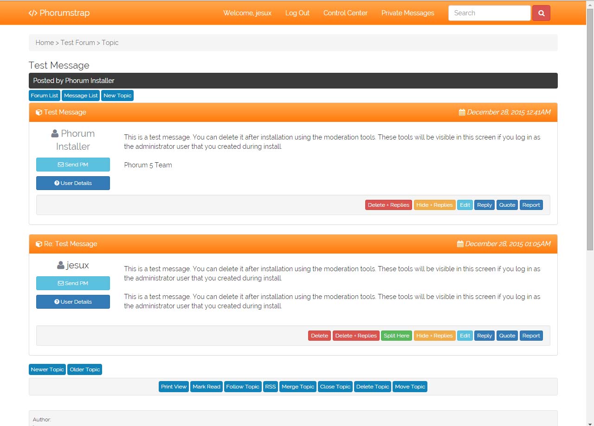Click the Posted by Phorum Installer bar
The image size is (594, 426).
pyautogui.click(x=293, y=81)
